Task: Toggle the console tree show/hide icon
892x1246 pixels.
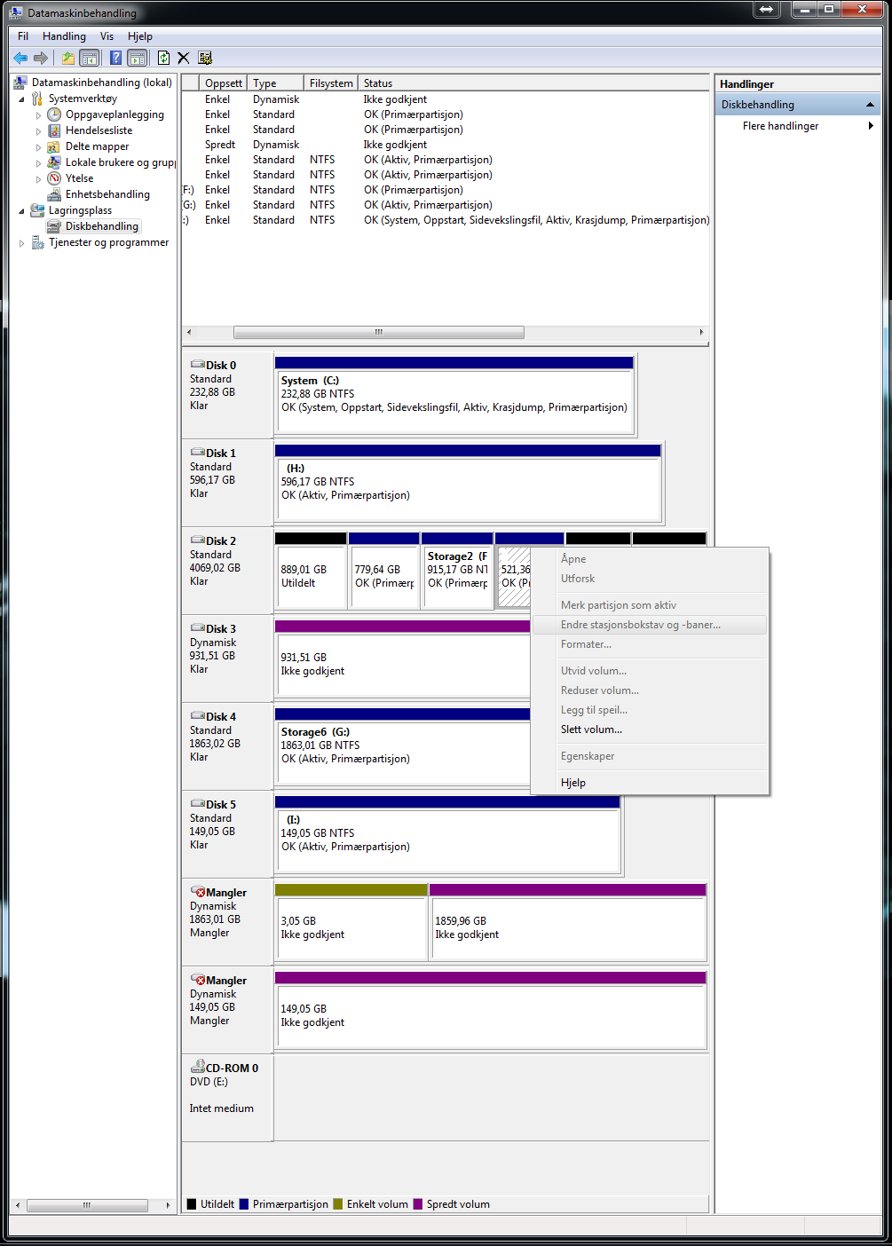Action: click(x=90, y=58)
